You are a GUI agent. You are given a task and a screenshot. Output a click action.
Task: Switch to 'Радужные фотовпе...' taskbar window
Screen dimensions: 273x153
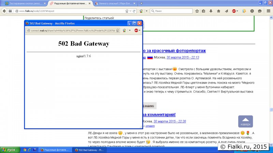pos(56,150)
